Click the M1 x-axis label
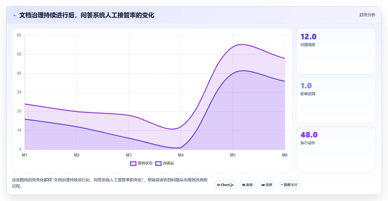 click(x=25, y=155)
